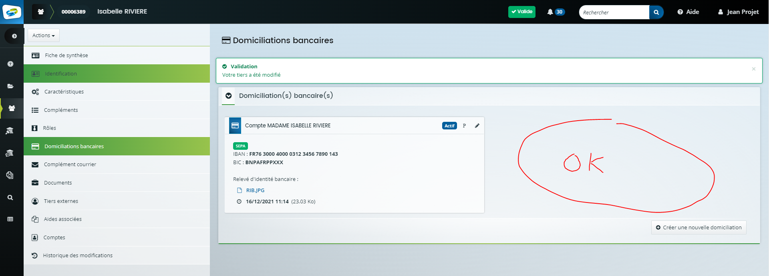
Task: Click the bank card icon on the Compte card
Action: click(235, 125)
